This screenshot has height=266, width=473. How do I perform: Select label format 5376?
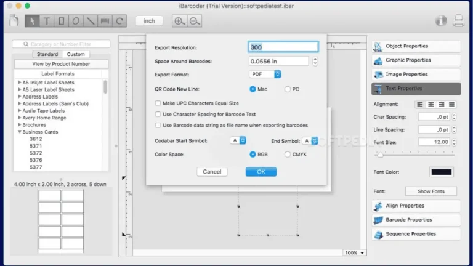(x=36, y=160)
